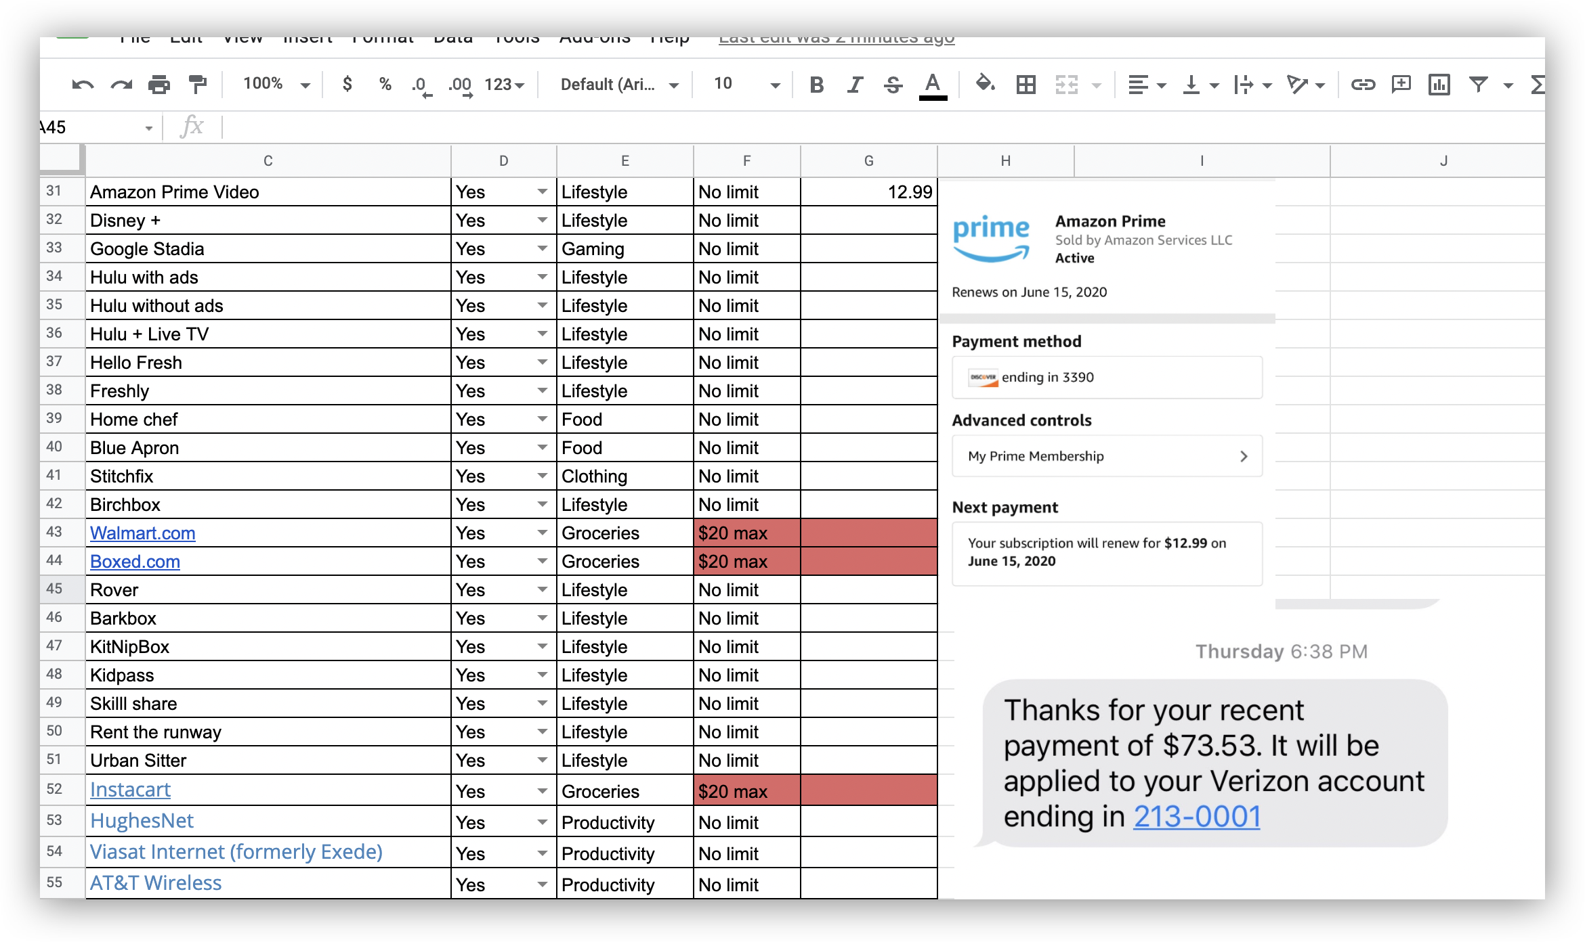Format as currency with dollar icon

pos(347,84)
